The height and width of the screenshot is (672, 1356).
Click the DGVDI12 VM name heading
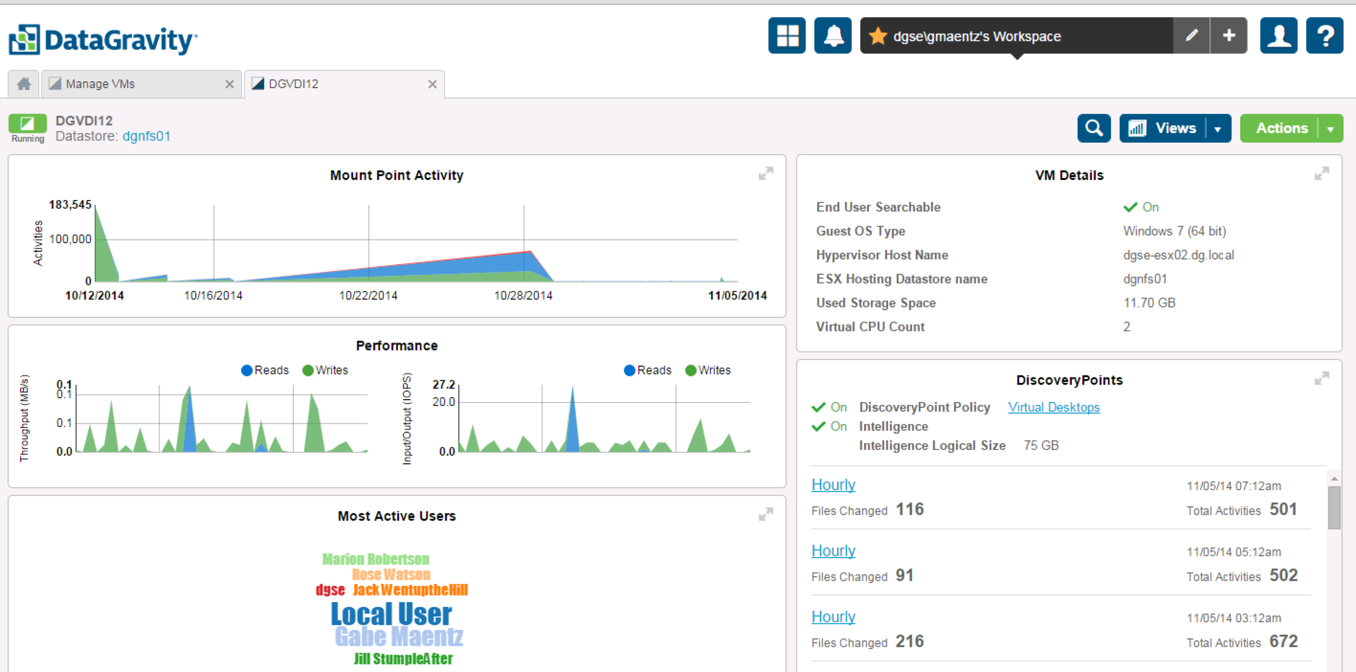pyautogui.click(x=84, y=120)
